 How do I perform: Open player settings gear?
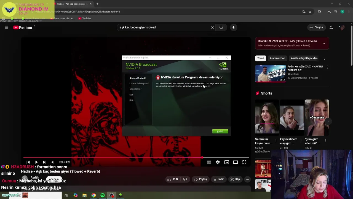coord(218,162)
